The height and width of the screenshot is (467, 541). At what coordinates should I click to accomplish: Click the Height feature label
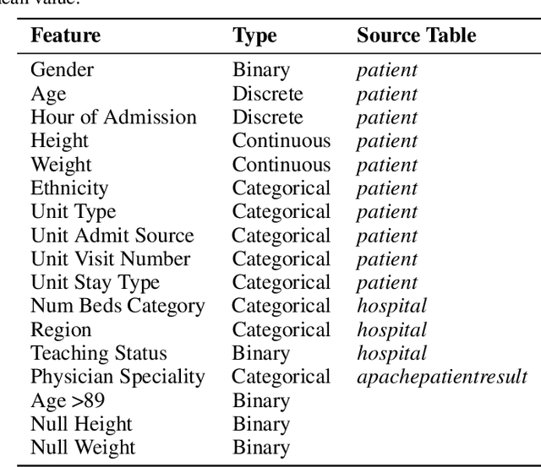click(x=59, y=141)
